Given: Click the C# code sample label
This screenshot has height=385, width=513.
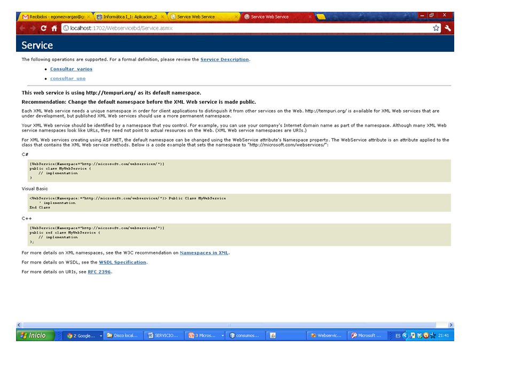Looking at the screenshot, I should click(x=25, y=154).
